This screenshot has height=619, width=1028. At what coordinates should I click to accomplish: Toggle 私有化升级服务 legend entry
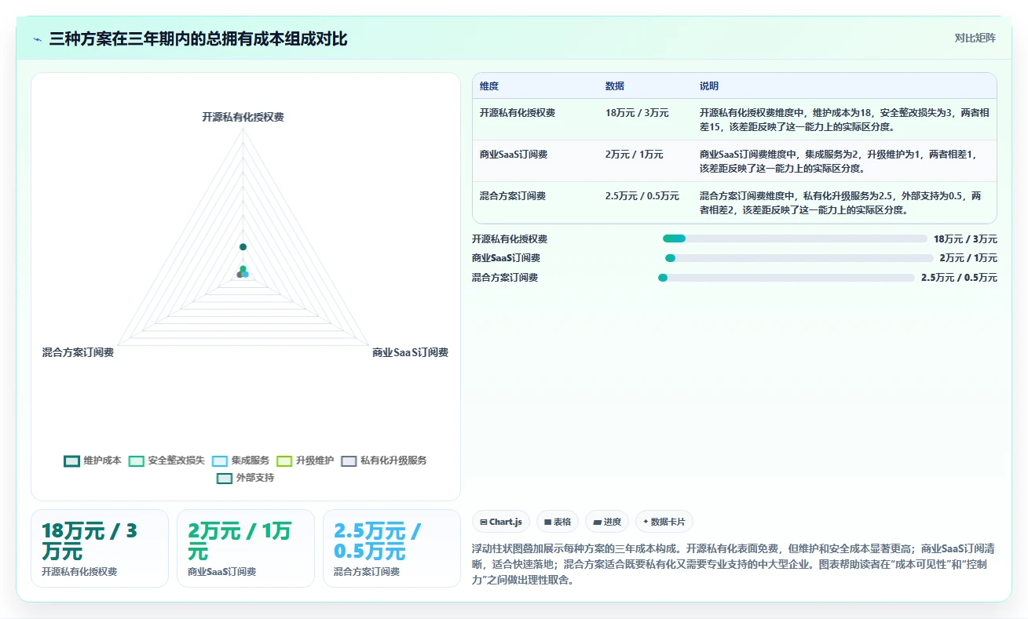(383, 461)
